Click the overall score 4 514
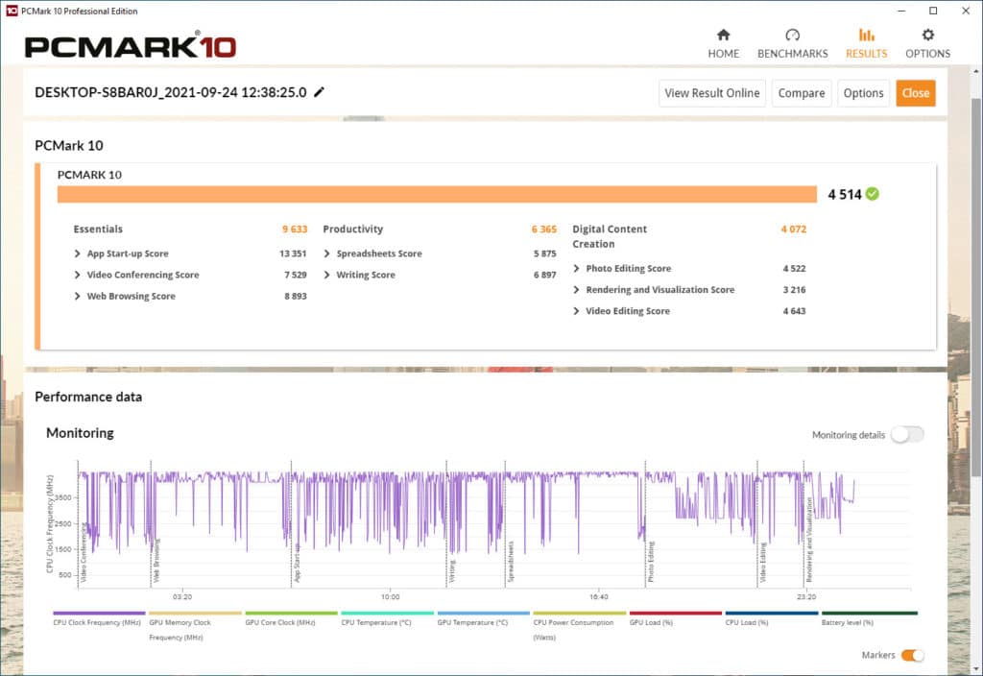The image size is (983, 676). coord(845,194)
